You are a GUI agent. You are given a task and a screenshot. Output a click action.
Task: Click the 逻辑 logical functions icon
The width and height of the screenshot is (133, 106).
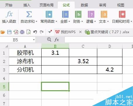coord(91,14)
